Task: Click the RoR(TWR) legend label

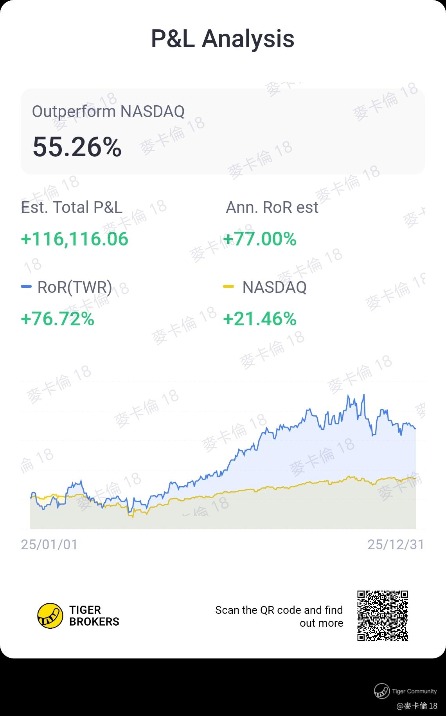Action: (x=74, y=287)
